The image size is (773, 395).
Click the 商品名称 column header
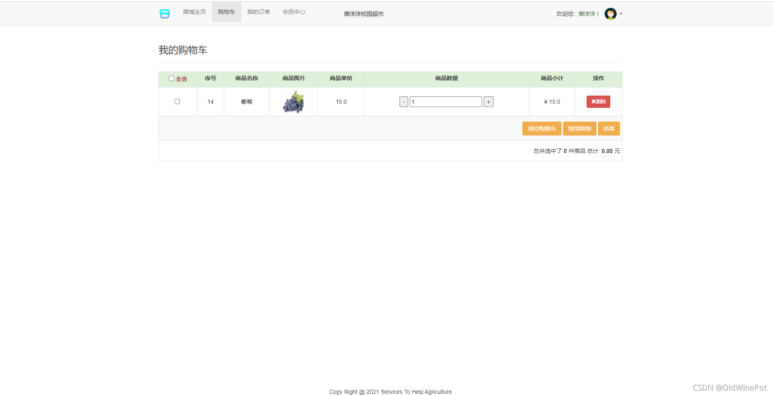coord(247,79)
